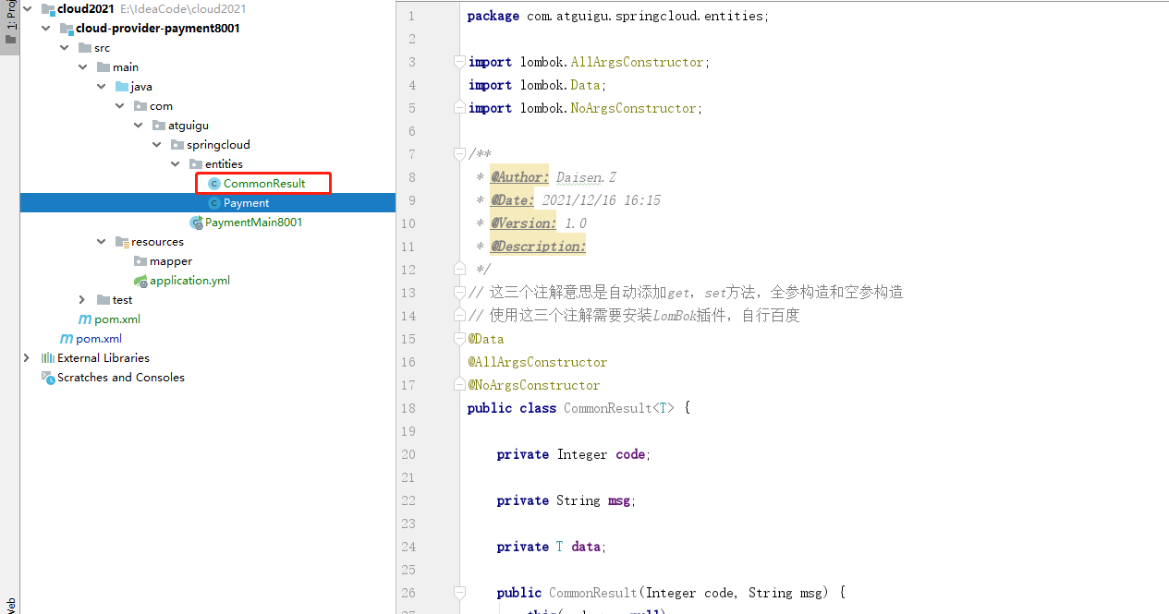The width and height of the screenshot is (1169, 614).
Task: Fold the comment block at line 13
Action: coord(459,293)
